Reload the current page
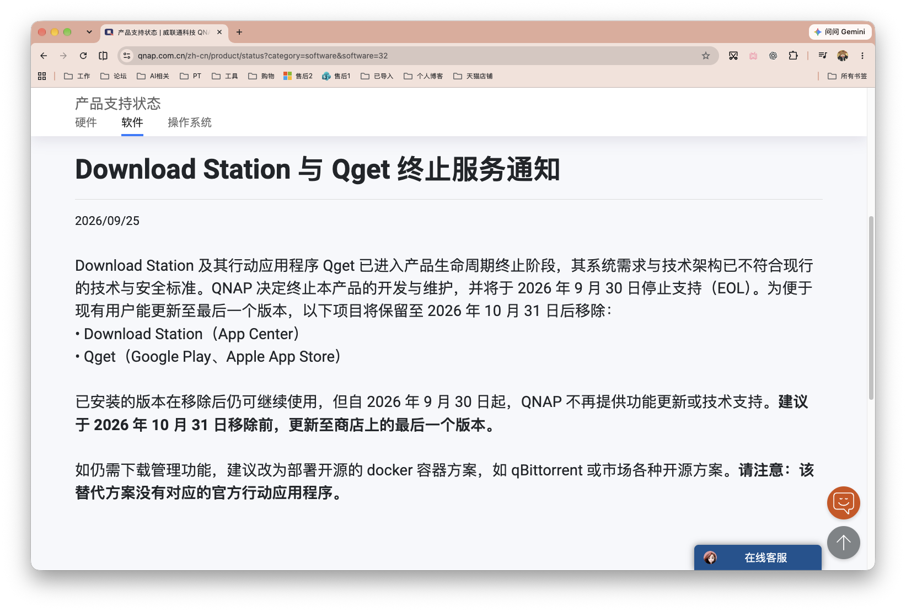The image size is (906, 611). pos(83,56)
